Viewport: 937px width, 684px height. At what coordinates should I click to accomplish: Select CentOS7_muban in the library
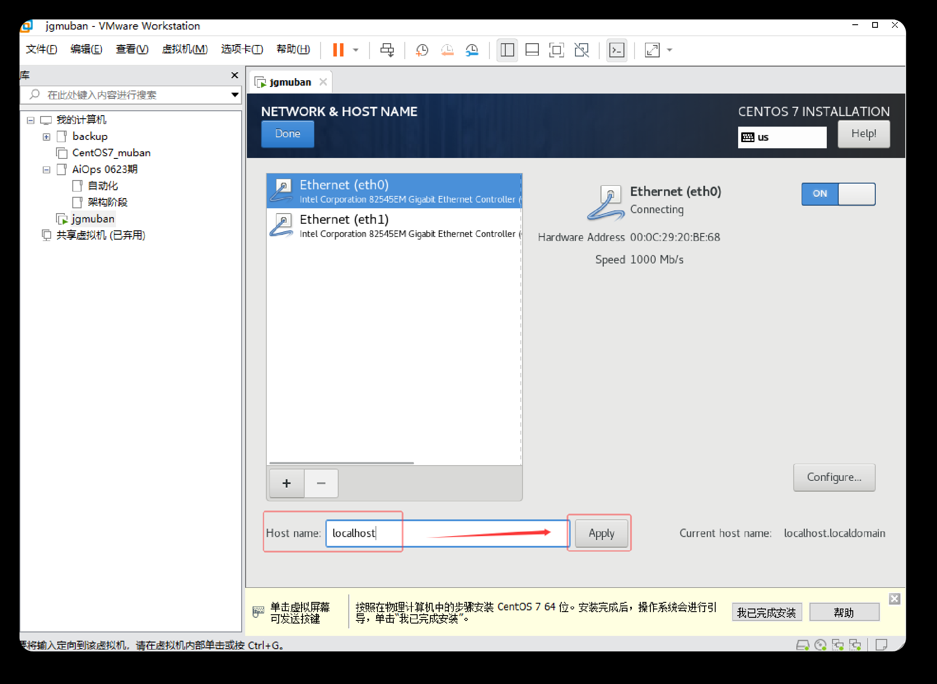(112, 153)
